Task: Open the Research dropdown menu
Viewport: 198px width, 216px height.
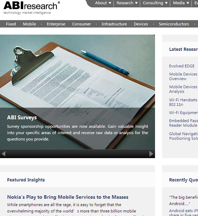Action: click(x=127, y=3)
